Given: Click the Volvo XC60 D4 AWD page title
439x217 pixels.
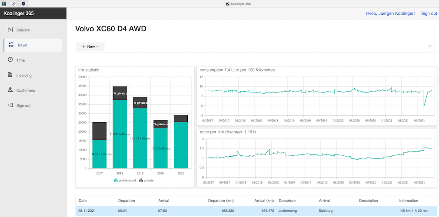Looking at the screenshot, I should (111, 29).
